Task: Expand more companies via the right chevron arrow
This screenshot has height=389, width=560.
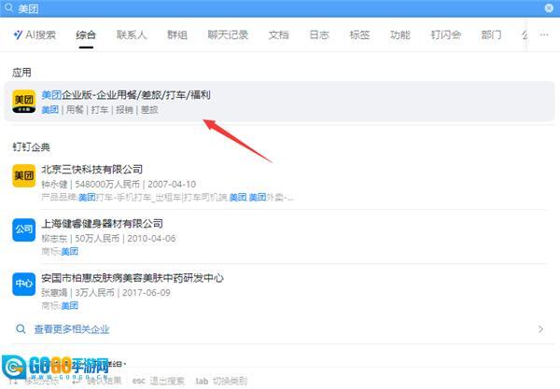Action: pos(540,329)
